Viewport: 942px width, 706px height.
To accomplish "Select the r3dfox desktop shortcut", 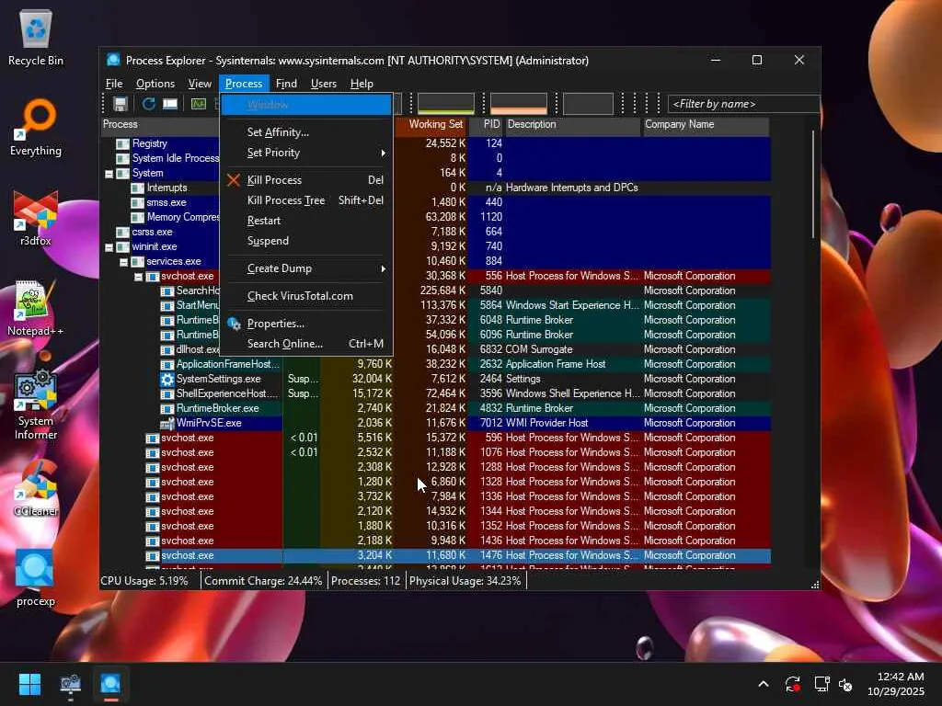I will [x=36, y=218].
